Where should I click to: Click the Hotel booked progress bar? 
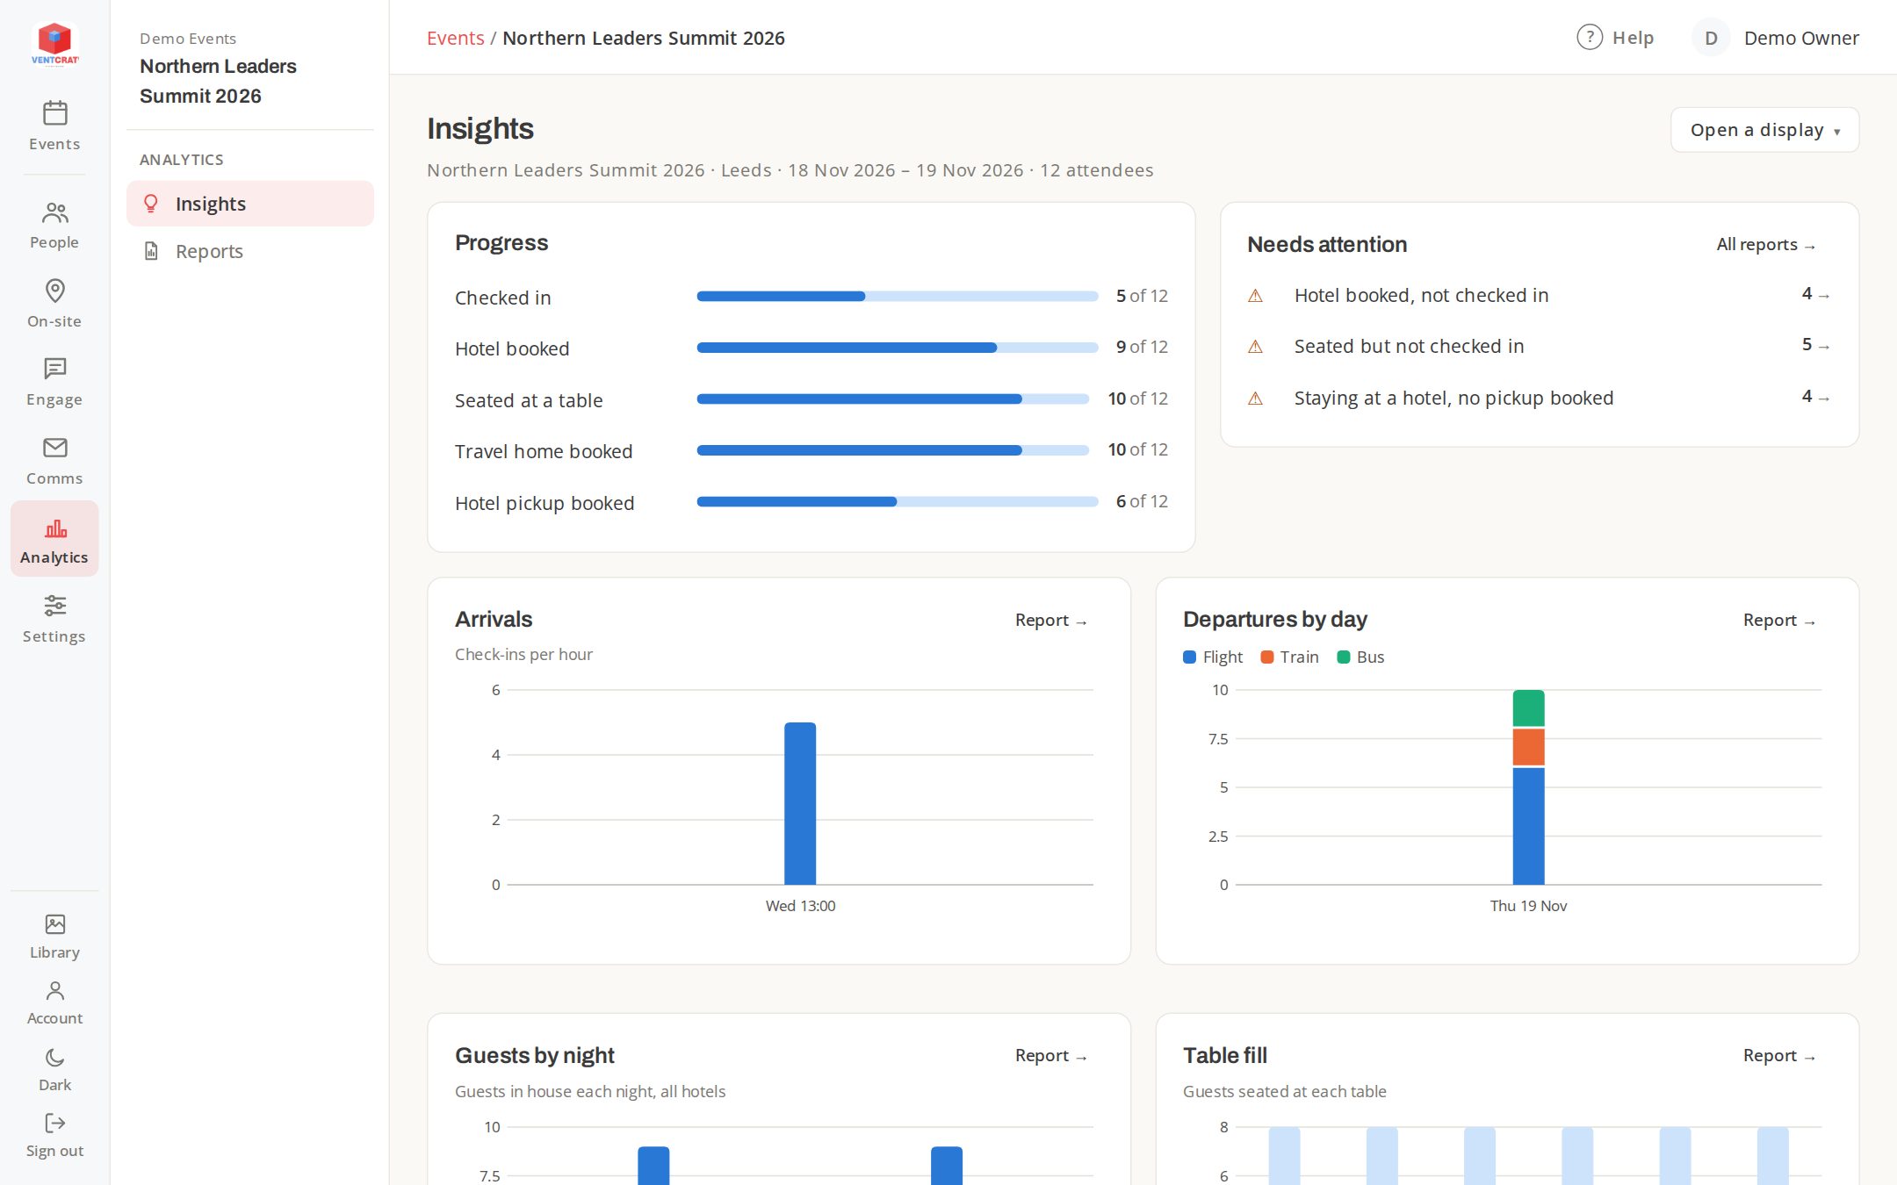[x=898, y=348]
